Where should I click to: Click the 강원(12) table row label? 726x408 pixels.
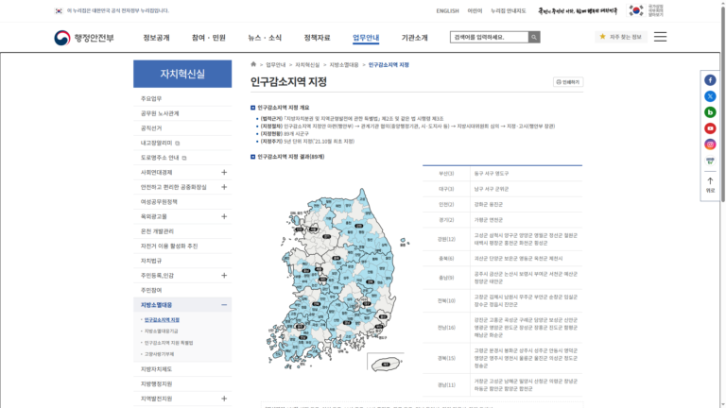coord(446,239)
